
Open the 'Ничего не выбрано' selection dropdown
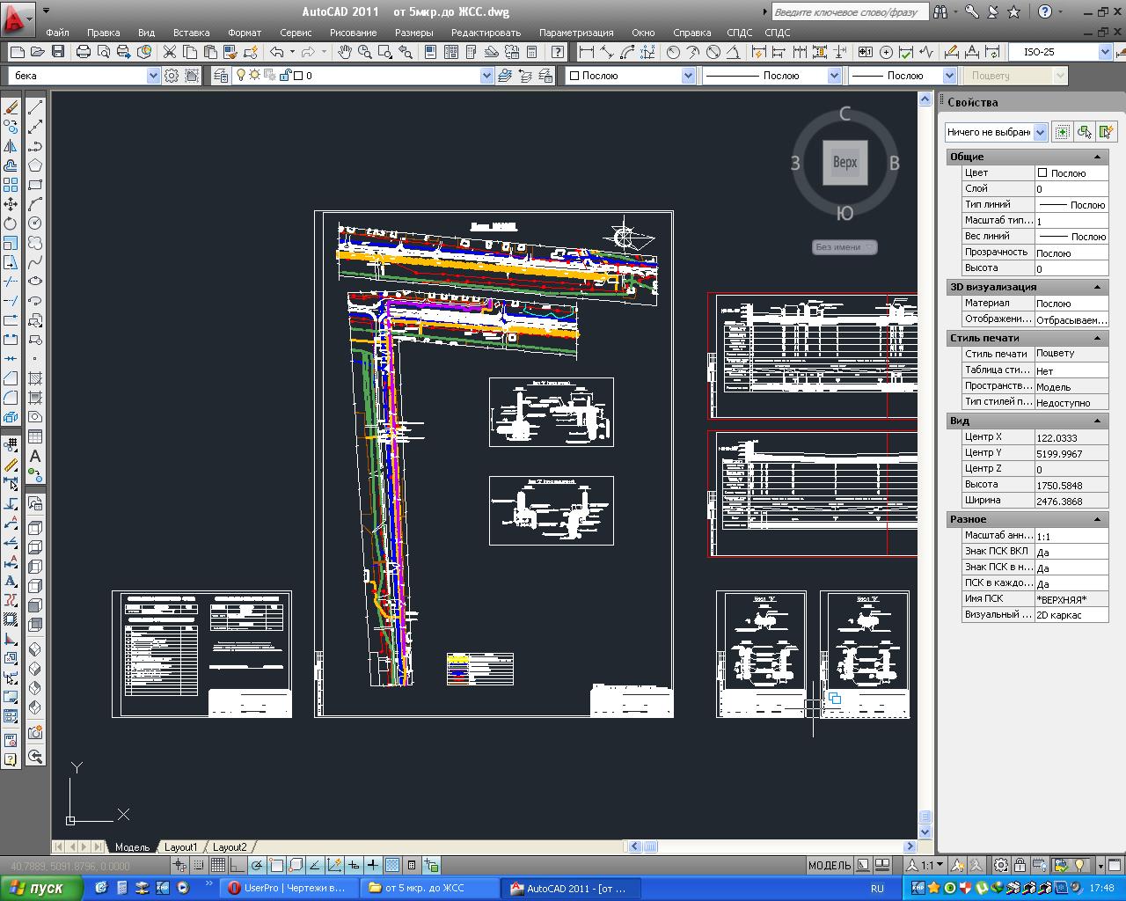click(996, 132)
